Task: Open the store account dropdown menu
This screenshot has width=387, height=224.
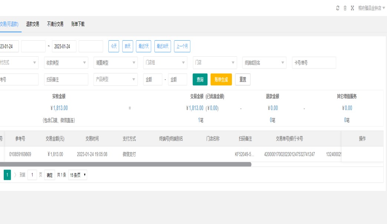Action: 371,8
